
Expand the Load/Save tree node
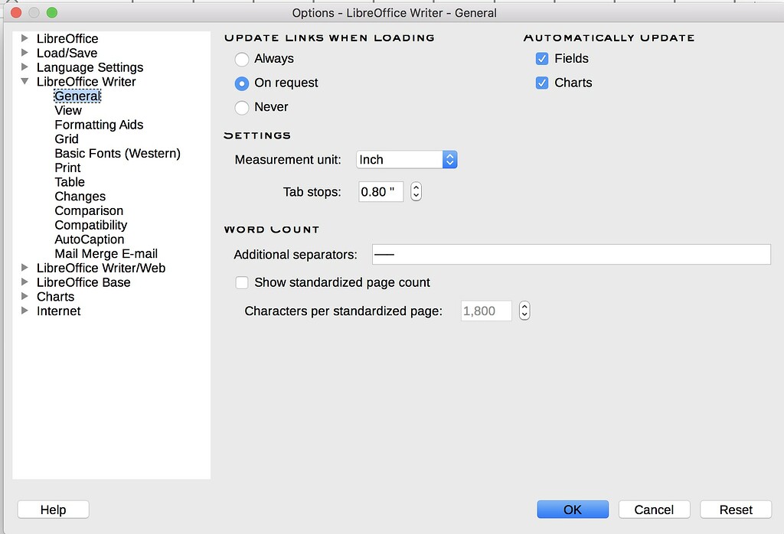[x=24, y=53]
